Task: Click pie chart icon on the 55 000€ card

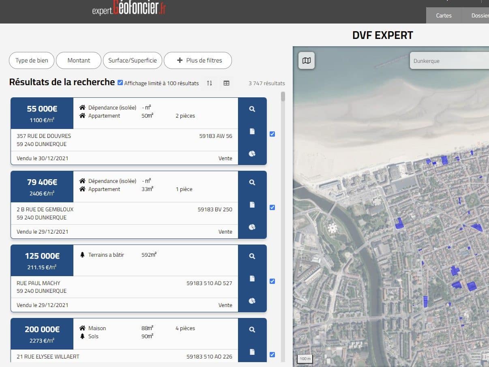Action: [x=252, y=154]
